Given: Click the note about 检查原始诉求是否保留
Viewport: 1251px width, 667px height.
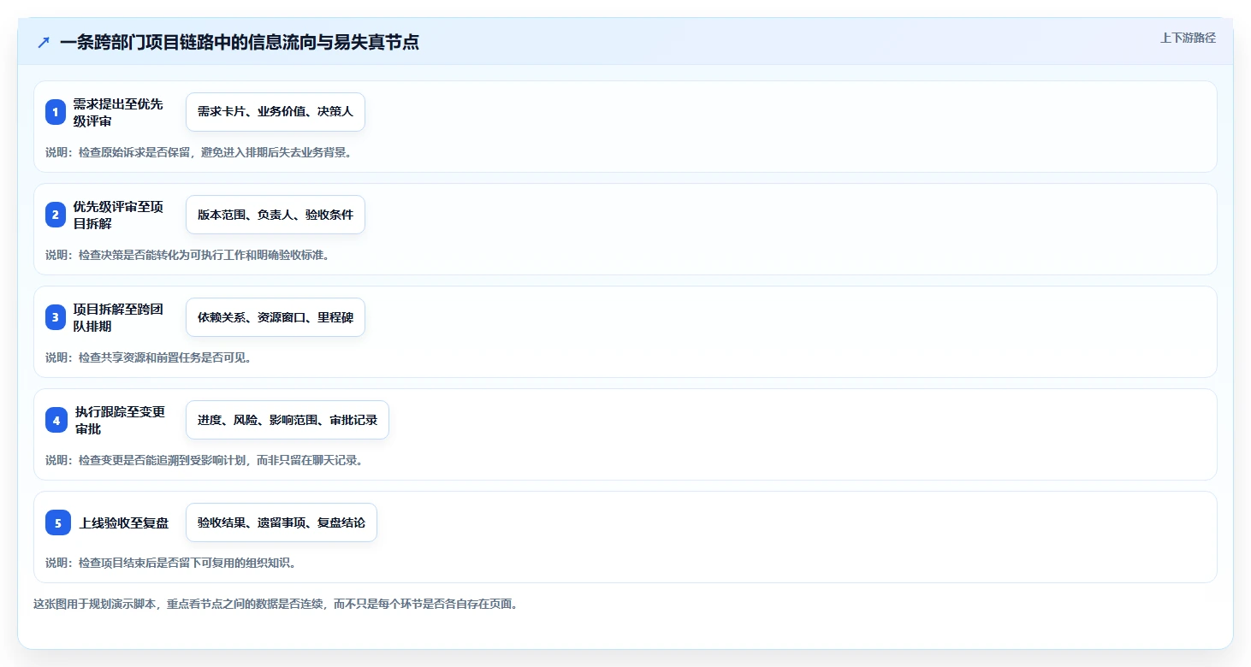Looking at the screenshot, I should pos(199,152).
